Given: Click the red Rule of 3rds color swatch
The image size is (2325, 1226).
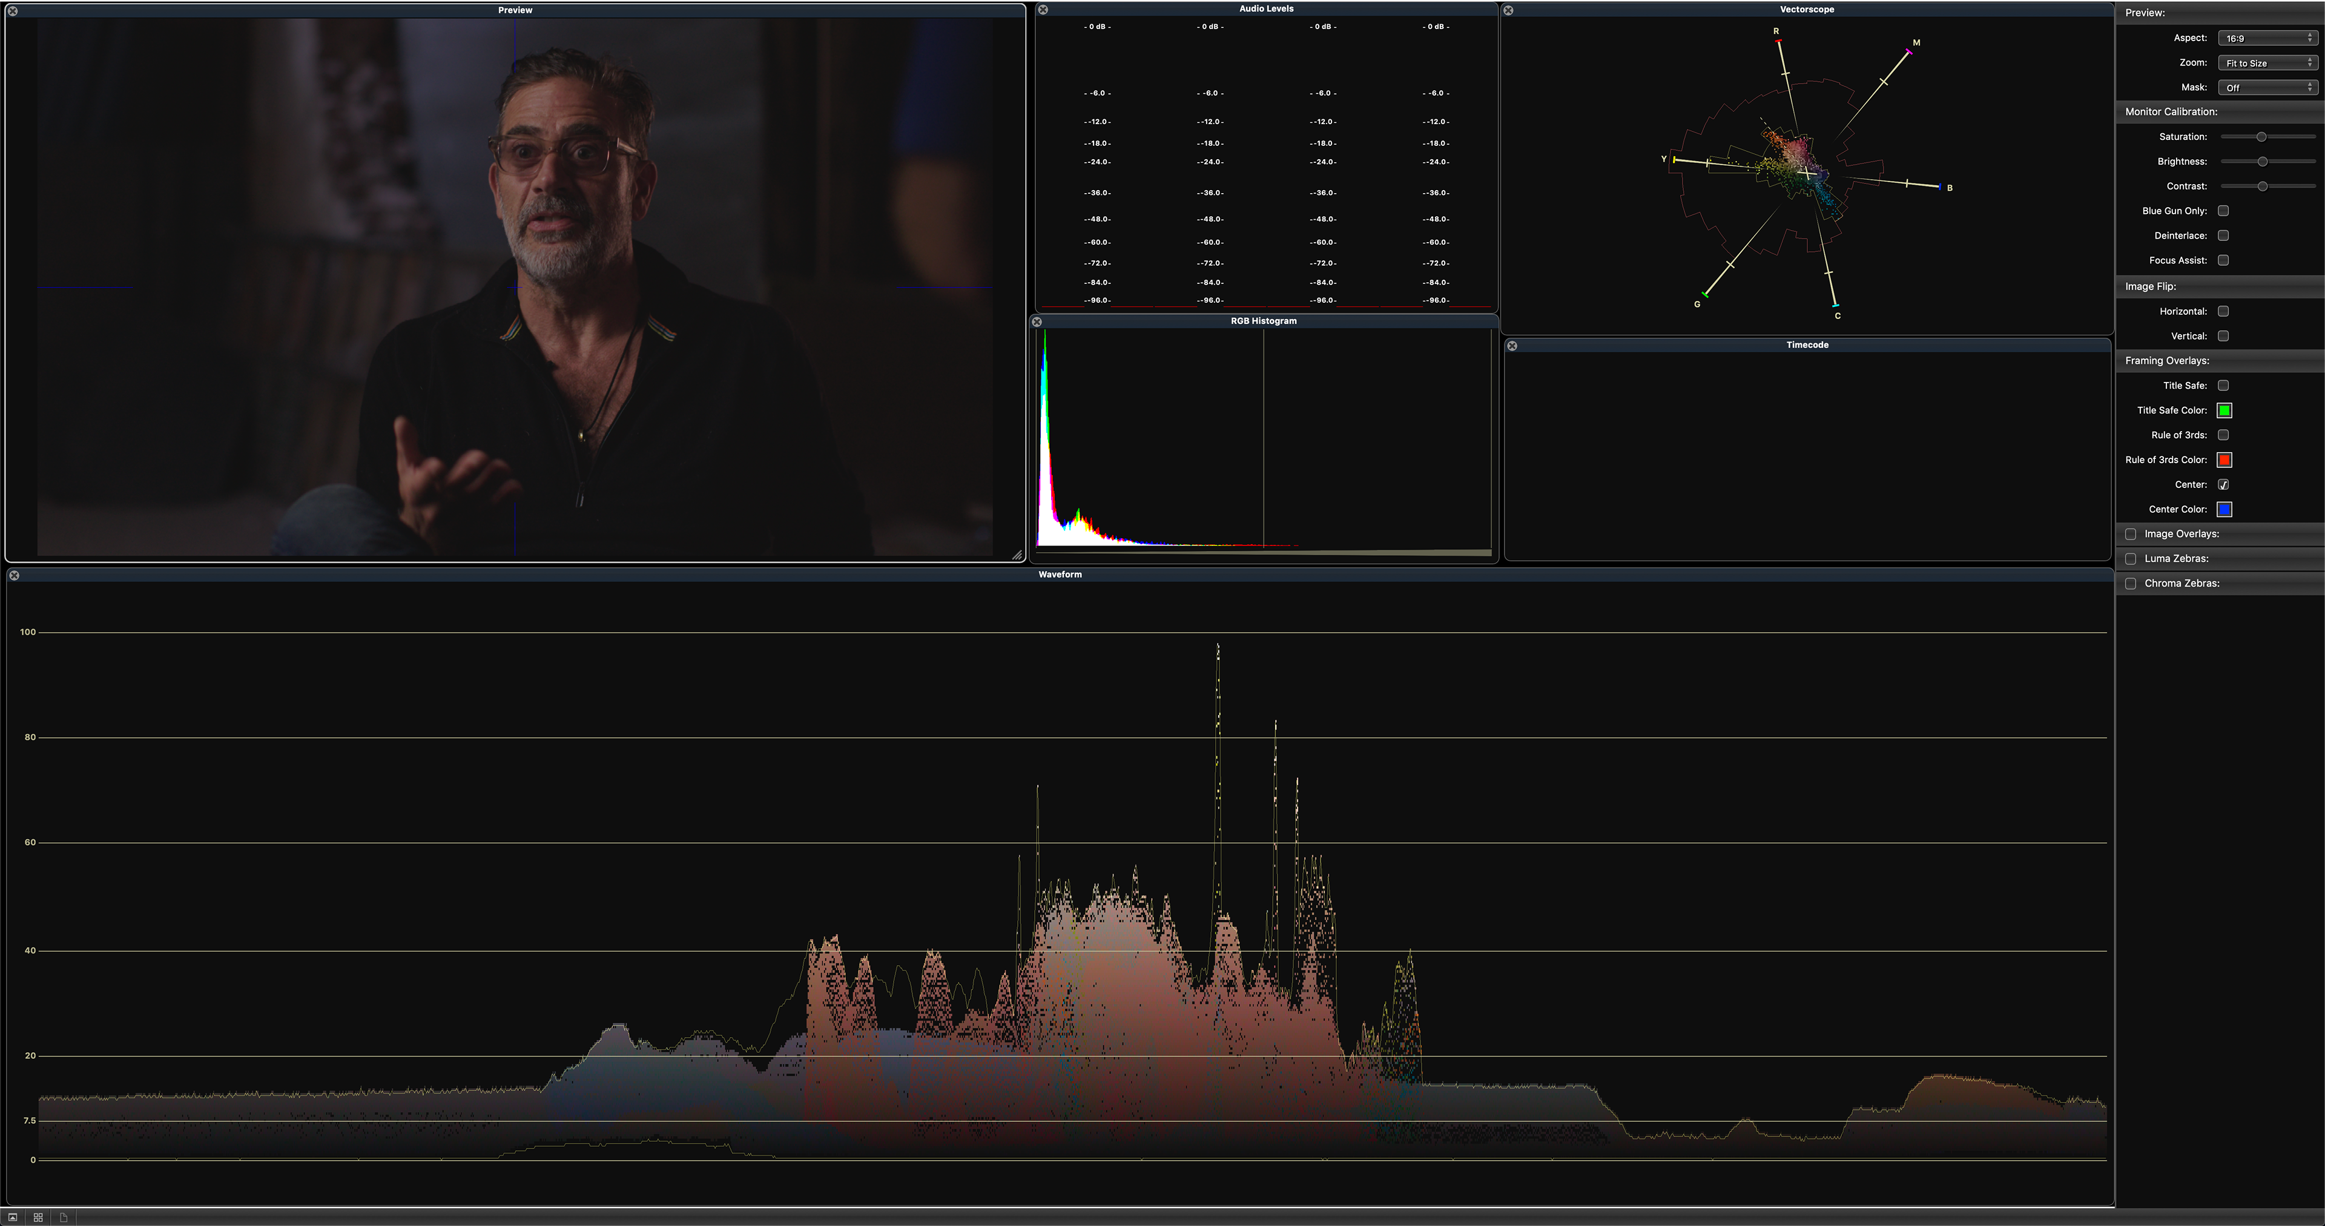Looking at the screenshot, I should (2224, 460).
